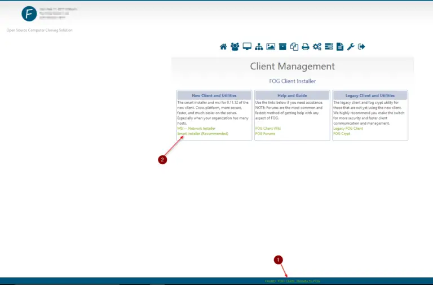The image size is (433, 285).
Task: Click the Legacy Client and Utilities header
Action: pos(370,95)
